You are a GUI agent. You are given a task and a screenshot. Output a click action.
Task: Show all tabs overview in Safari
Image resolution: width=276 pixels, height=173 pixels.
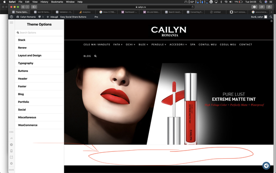262,7
